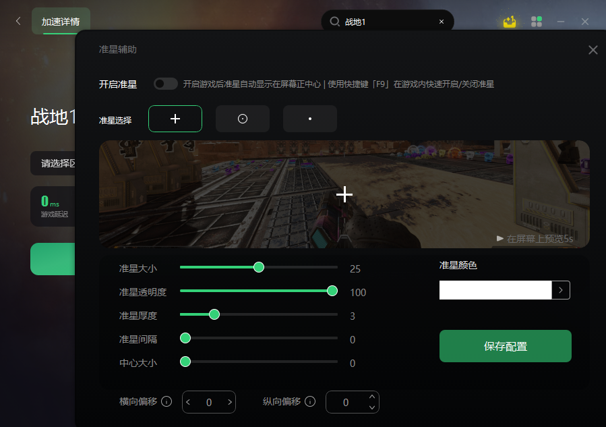Image resolution: width=606 pixels, height=427 pixels.
Task: Click 在屏幕上预览5s preview button
Action: [x=535, y=239]
